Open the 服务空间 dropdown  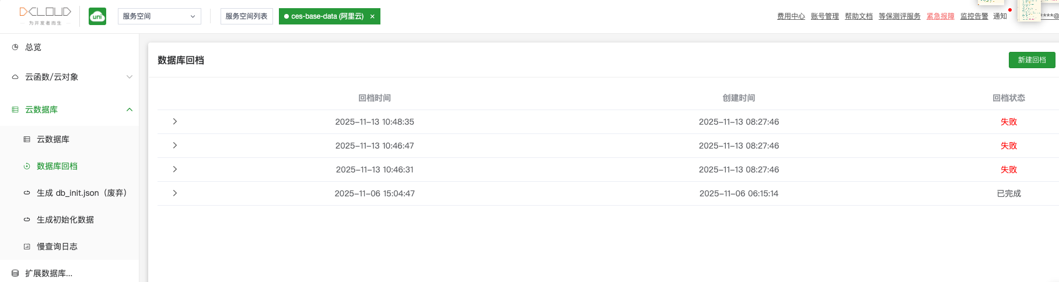[x=159, y=16]
